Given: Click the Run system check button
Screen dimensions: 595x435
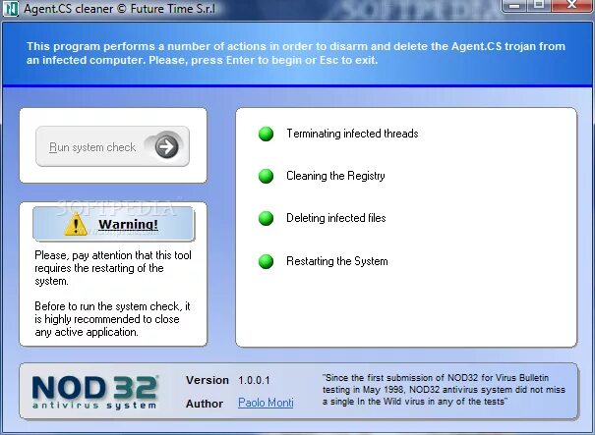Looking at the screenshot, I should pos(112,146).
